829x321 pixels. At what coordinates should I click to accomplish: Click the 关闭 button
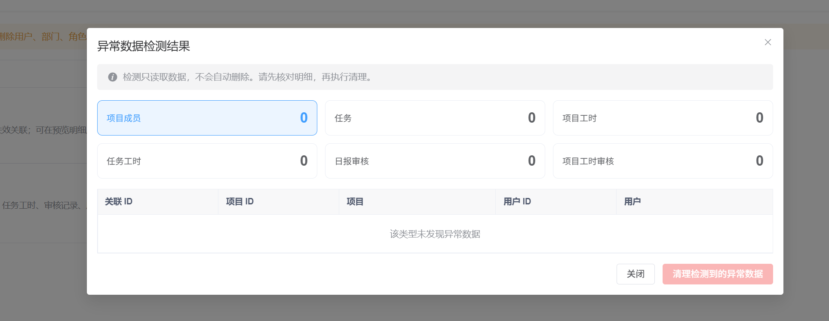point(636,274)
